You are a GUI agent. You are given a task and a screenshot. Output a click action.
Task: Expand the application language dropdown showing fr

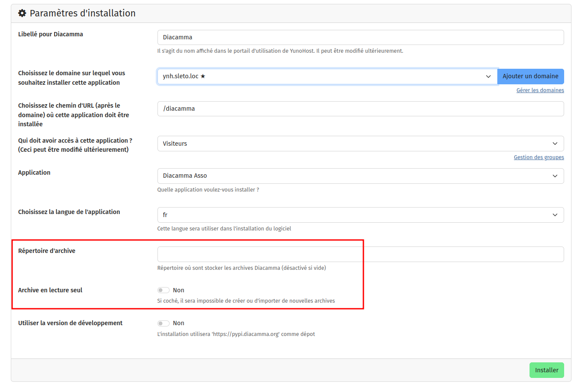coord(360,215)
